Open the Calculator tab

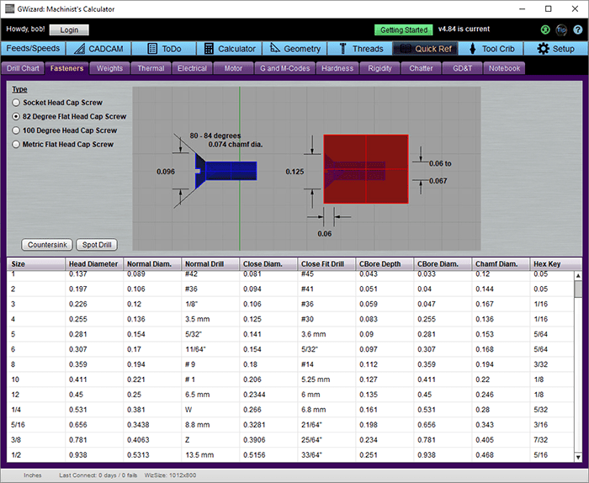(x=229, y=49)
